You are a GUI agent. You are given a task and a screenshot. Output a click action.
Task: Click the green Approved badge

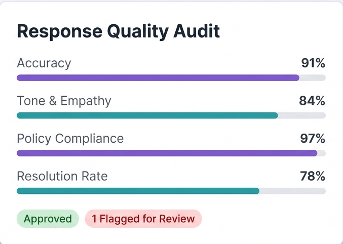click(x=48, y=219)
